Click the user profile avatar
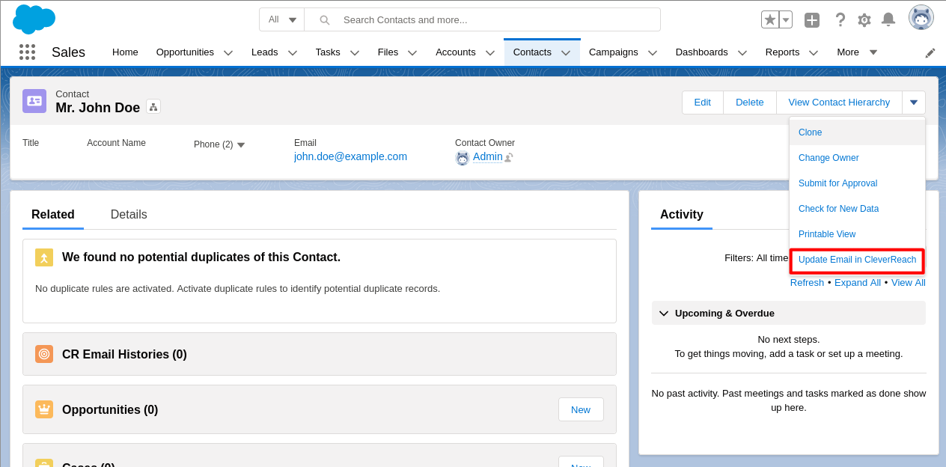The image size is (946, 467). pyautogui.click(x=921, y=17)
